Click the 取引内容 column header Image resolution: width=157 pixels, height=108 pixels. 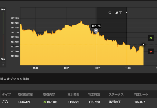49,94
